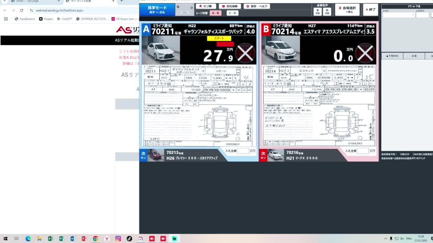433x243 pixels.
Task: Reload the page in Chrome
Action: coord(21,10)
